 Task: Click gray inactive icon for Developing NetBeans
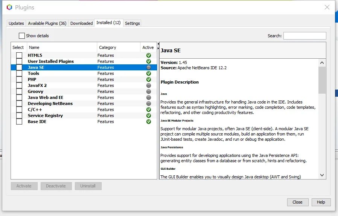[x=149, y=104]
